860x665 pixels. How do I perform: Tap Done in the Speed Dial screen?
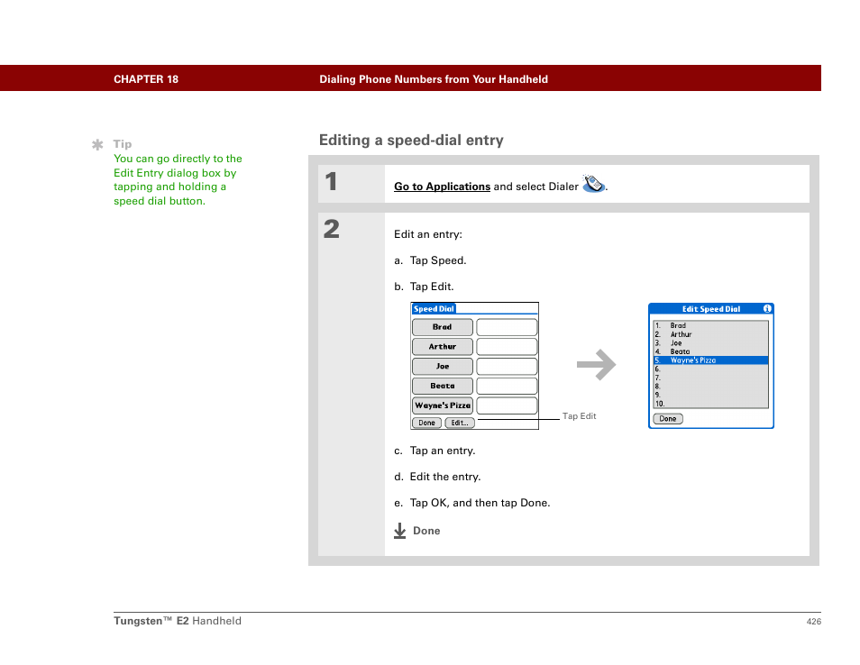426,423
